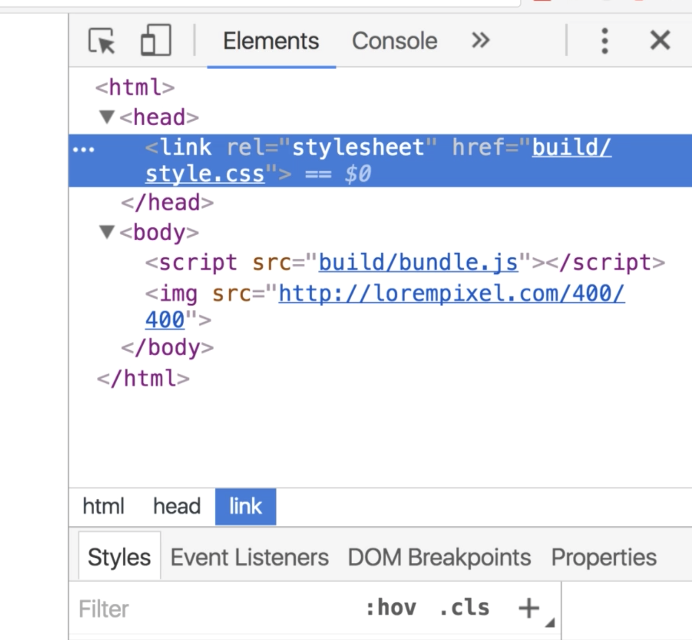Select head in the breadcrumb bar
This screenshot has height=640, width=692.
point(177,507)
